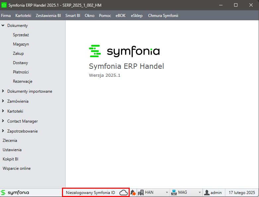Click the cloud icon for Symfonia ID

[123, 193]
